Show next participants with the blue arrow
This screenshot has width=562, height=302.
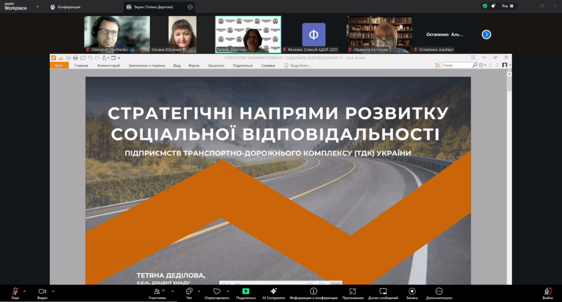pos(486,34)
